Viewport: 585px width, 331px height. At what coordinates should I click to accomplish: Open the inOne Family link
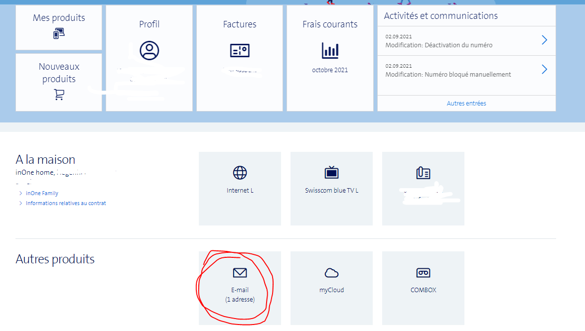(x=42, y=193)
